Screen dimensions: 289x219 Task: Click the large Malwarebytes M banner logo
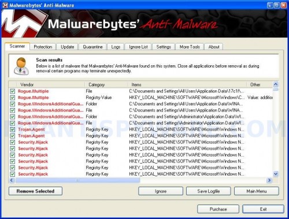point(23,24)
